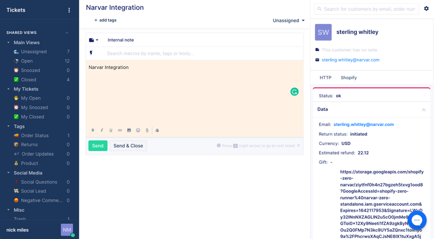Focus the search macros input field
The width and height of the screenshot is (434, 239).
click(204, 53)
